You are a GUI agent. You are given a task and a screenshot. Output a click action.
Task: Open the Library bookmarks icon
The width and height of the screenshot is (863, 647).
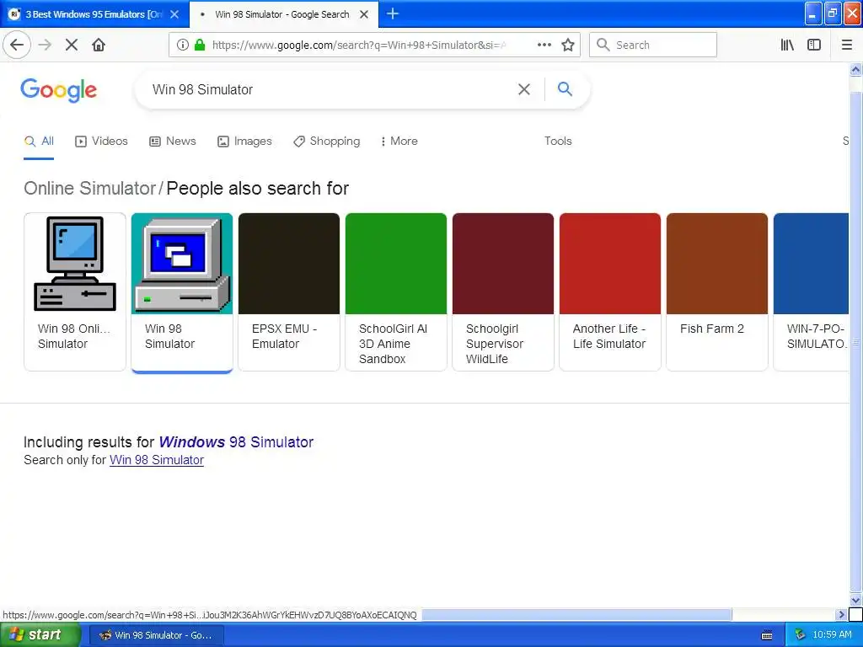coord(788,45)
